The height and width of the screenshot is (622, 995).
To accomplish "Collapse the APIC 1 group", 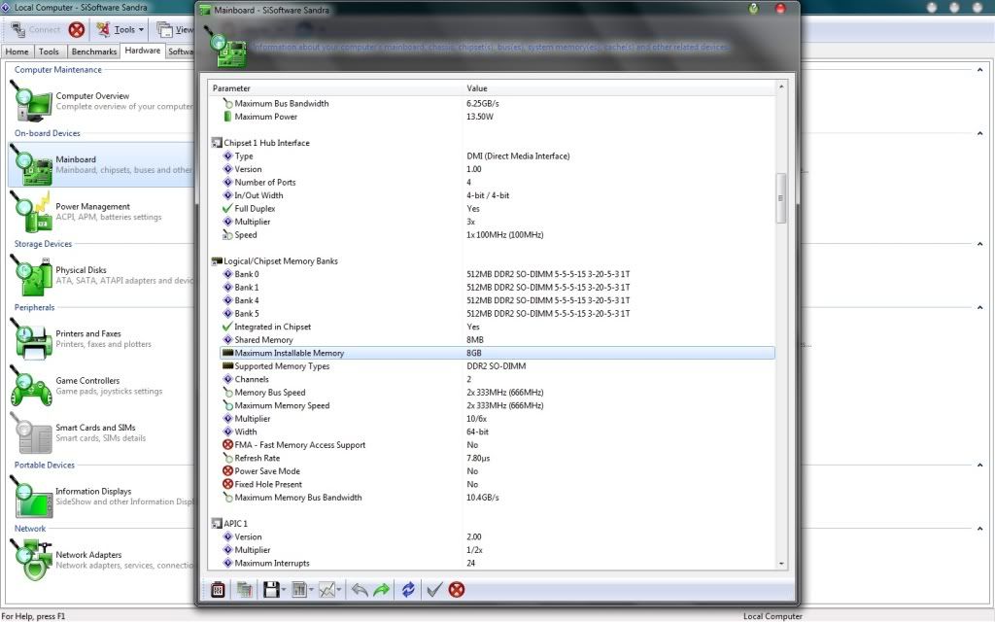I will tap(217, 524).
